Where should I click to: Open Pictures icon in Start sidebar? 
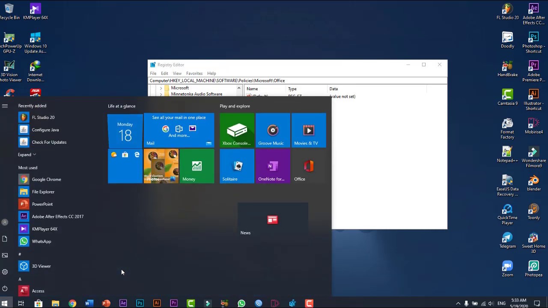click(5, 255)
